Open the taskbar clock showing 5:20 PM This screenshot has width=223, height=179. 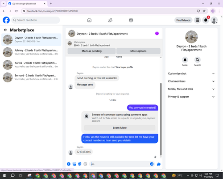tap(208, 175)
